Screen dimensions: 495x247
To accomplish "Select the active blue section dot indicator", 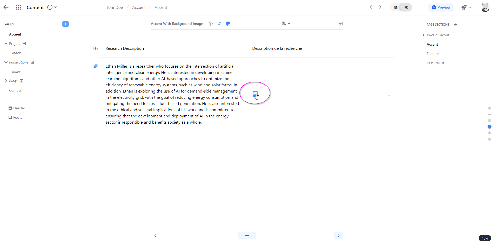I will (x=489, y=127).
